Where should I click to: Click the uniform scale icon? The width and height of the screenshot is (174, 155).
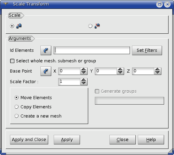click(19, 26)
